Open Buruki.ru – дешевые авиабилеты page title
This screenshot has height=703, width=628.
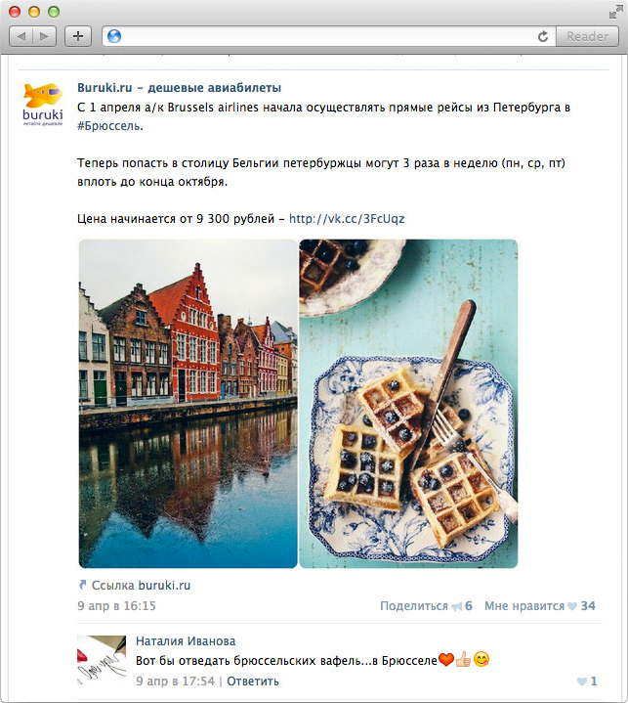(179, 88)
